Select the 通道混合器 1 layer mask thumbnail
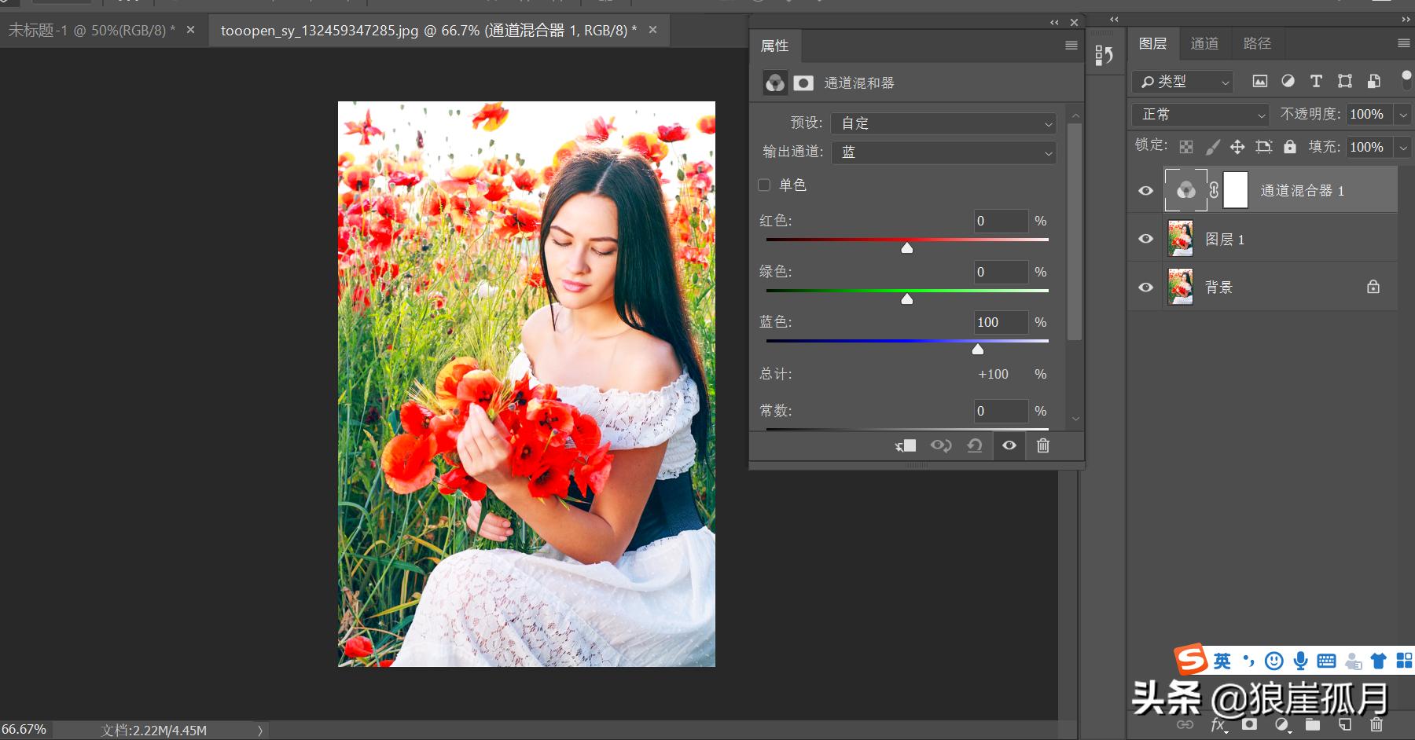The image size is (1415, 740). [x=1235, y=191]
